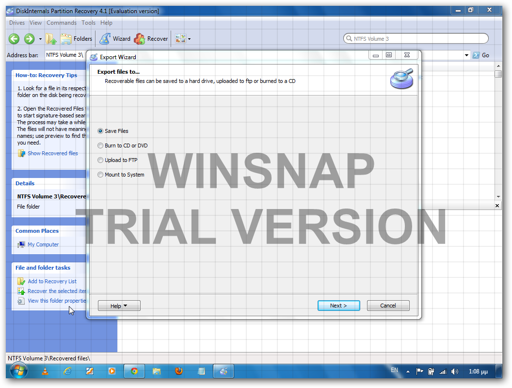
Task: Open the Tools menu
Action: (x=89, y=23)
